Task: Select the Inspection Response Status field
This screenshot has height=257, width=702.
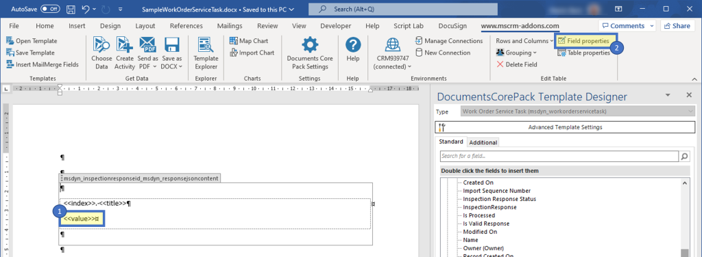Action: (x=499, y=199)
